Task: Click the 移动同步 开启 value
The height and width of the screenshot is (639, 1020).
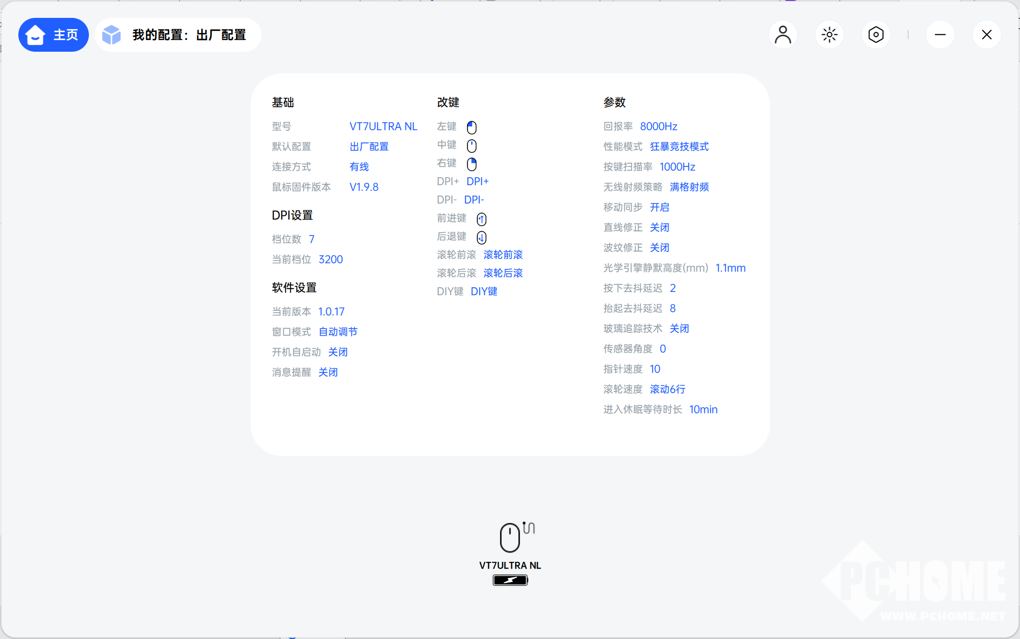Action: click(659, 207)
